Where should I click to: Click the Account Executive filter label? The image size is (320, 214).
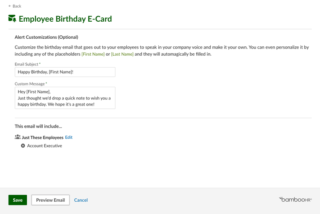click(44, 146)
